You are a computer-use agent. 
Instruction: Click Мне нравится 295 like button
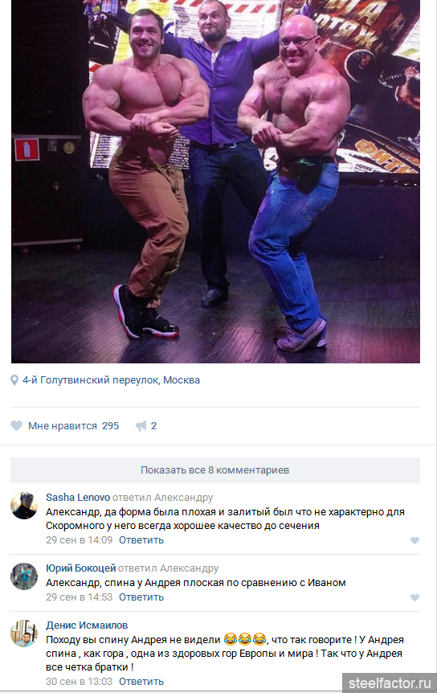click(65, 425)
